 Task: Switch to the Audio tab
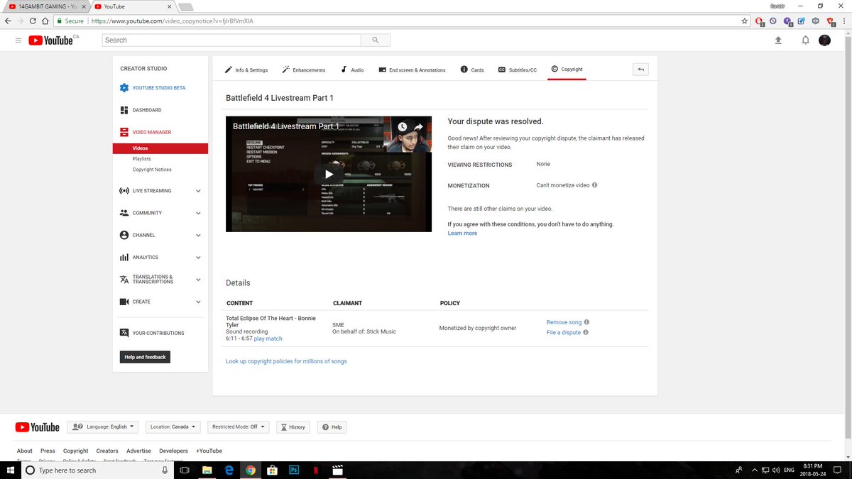click(352, 70)
